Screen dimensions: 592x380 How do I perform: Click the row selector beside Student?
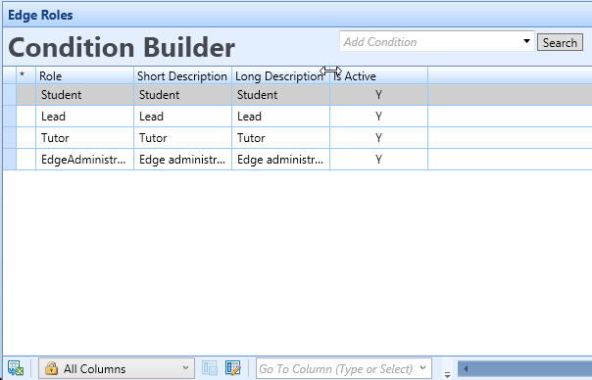[10, 95]
